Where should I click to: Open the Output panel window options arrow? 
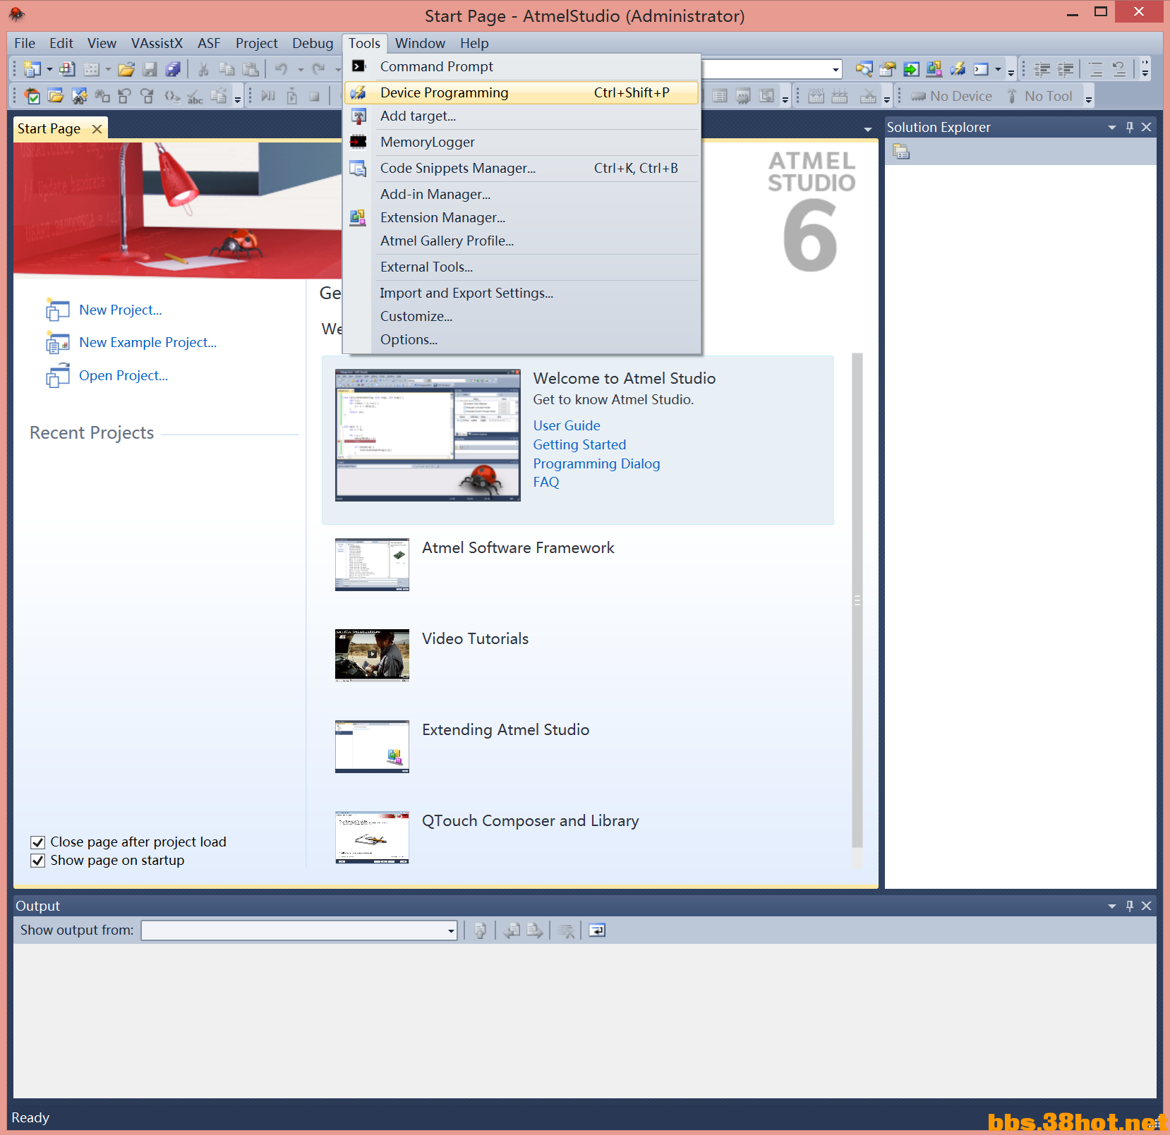click(x=1112, y=906)
